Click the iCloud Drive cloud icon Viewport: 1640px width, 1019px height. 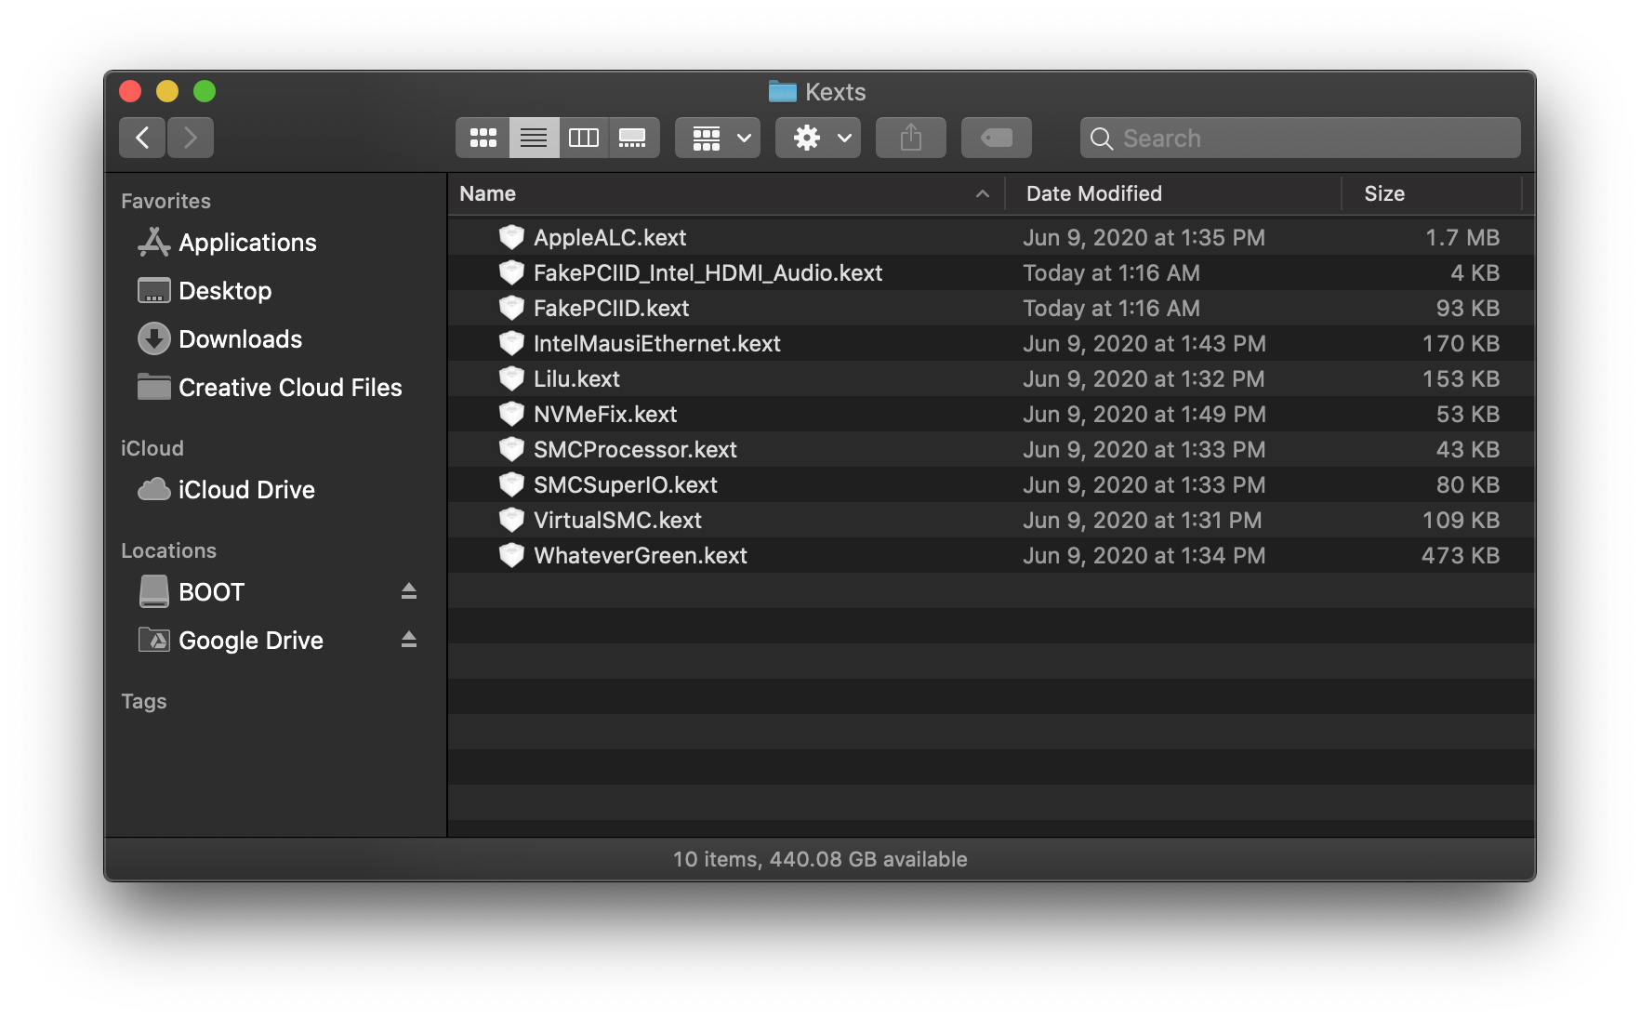[x=153, y=489]
